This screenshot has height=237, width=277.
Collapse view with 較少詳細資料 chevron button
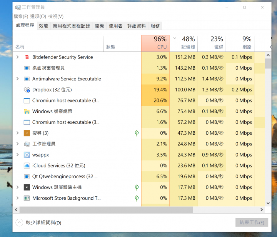point(19,222)
